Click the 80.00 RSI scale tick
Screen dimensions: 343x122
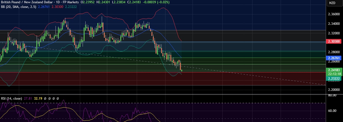point(332,95)
